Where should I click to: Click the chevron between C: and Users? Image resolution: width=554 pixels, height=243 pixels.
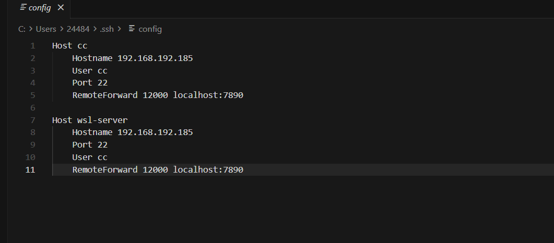pos(31,29)
